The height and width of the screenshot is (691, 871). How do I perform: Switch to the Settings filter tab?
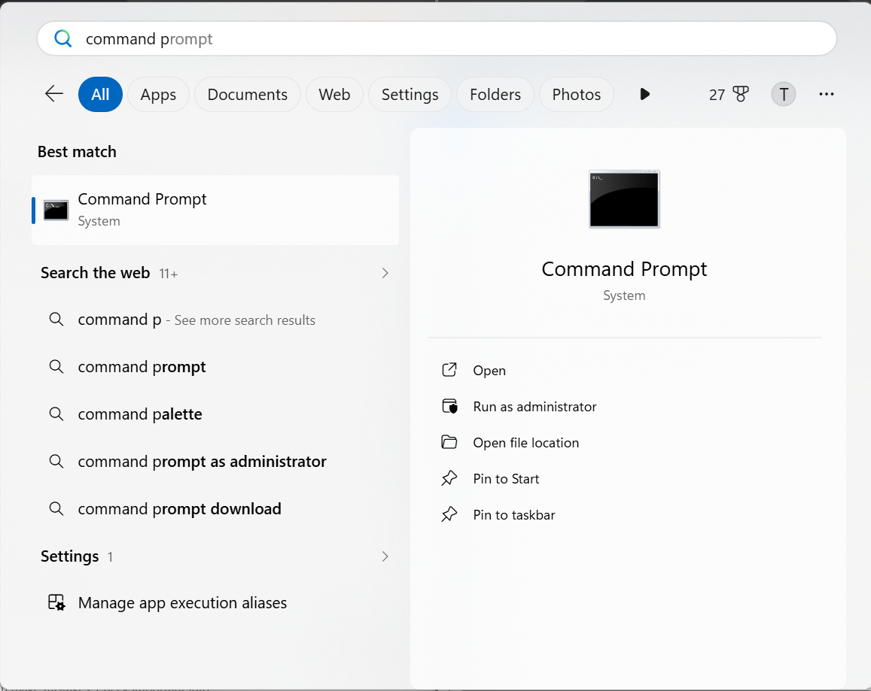(x=410, y=94)
